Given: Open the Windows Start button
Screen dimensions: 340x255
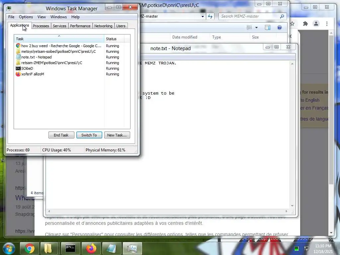Looking at the screenshot, I should 9,248.
